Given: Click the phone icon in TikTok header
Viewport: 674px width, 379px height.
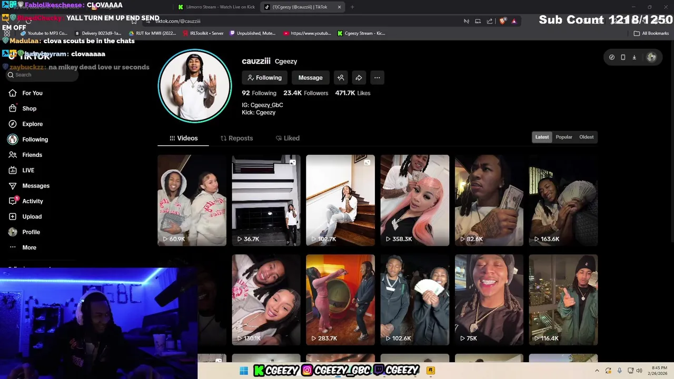Looking at the screenshot, I should click(623, 57).
